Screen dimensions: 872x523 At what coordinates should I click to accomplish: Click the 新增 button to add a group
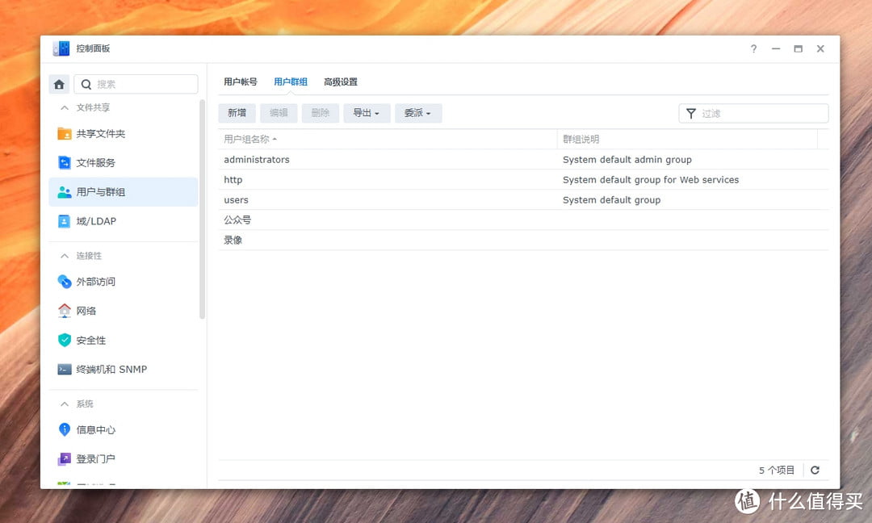tap(237, 113)
